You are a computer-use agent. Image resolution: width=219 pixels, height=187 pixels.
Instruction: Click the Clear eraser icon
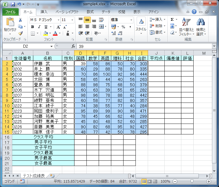pyautogui.click(x=172, y=32)
